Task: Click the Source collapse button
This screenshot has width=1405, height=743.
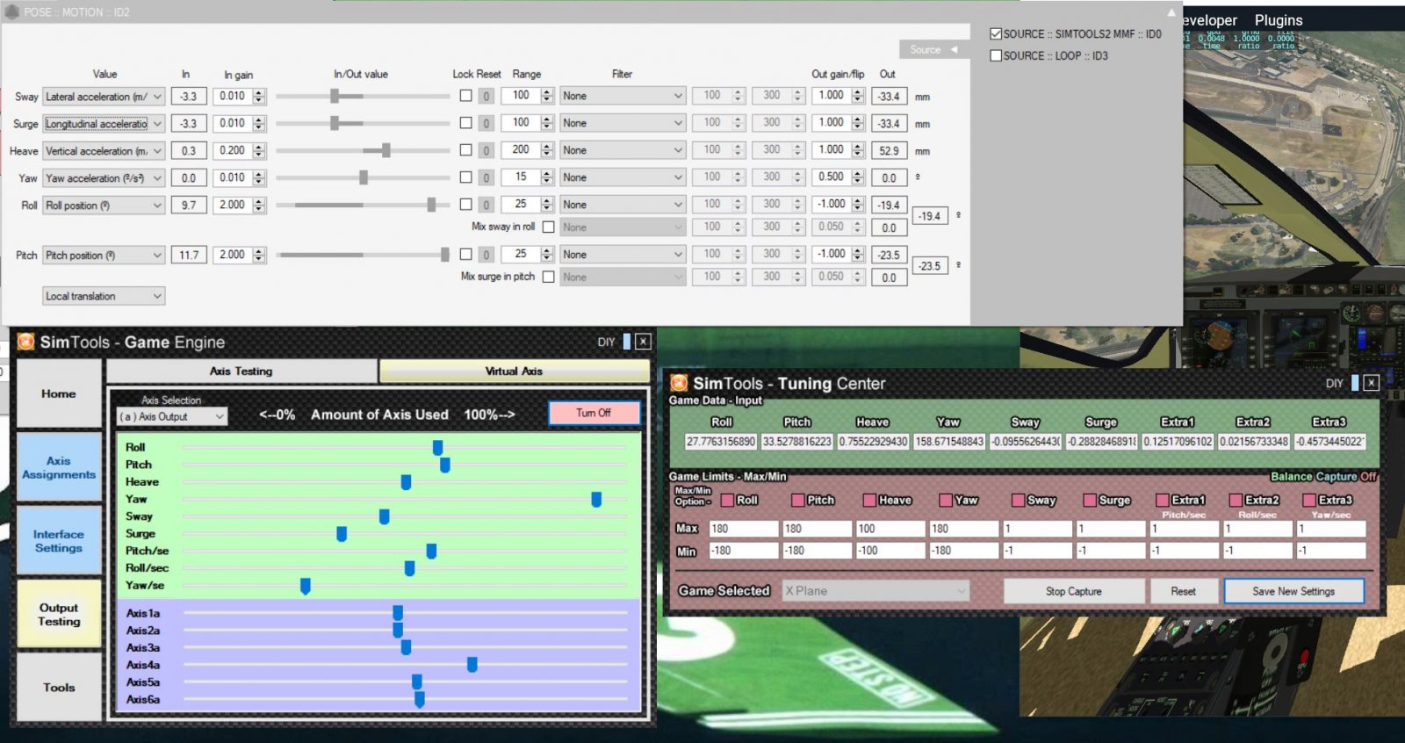Action: [933, 50]
